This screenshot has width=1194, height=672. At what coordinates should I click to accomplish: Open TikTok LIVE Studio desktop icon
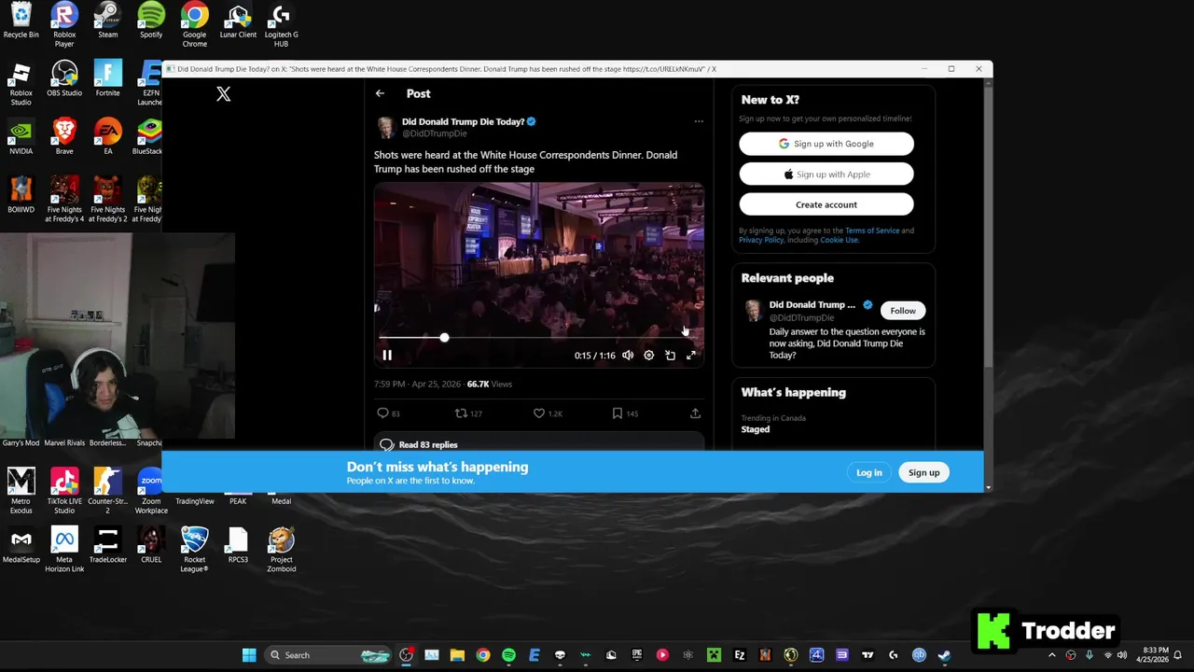pyautogui.click(x=64, y=491)
